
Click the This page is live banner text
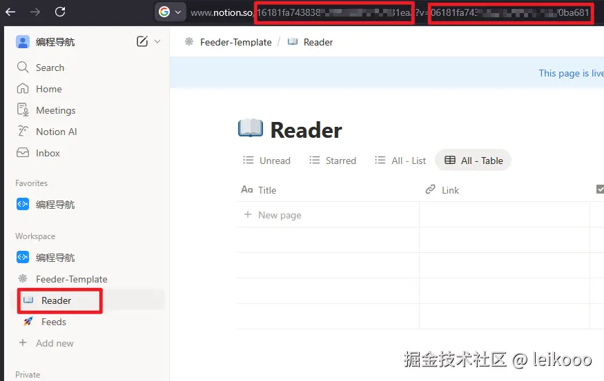(x=571, y=73)
